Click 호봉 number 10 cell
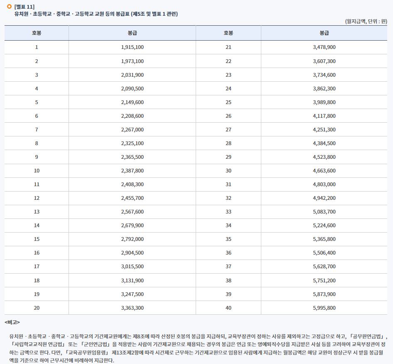 click(37, 171)
